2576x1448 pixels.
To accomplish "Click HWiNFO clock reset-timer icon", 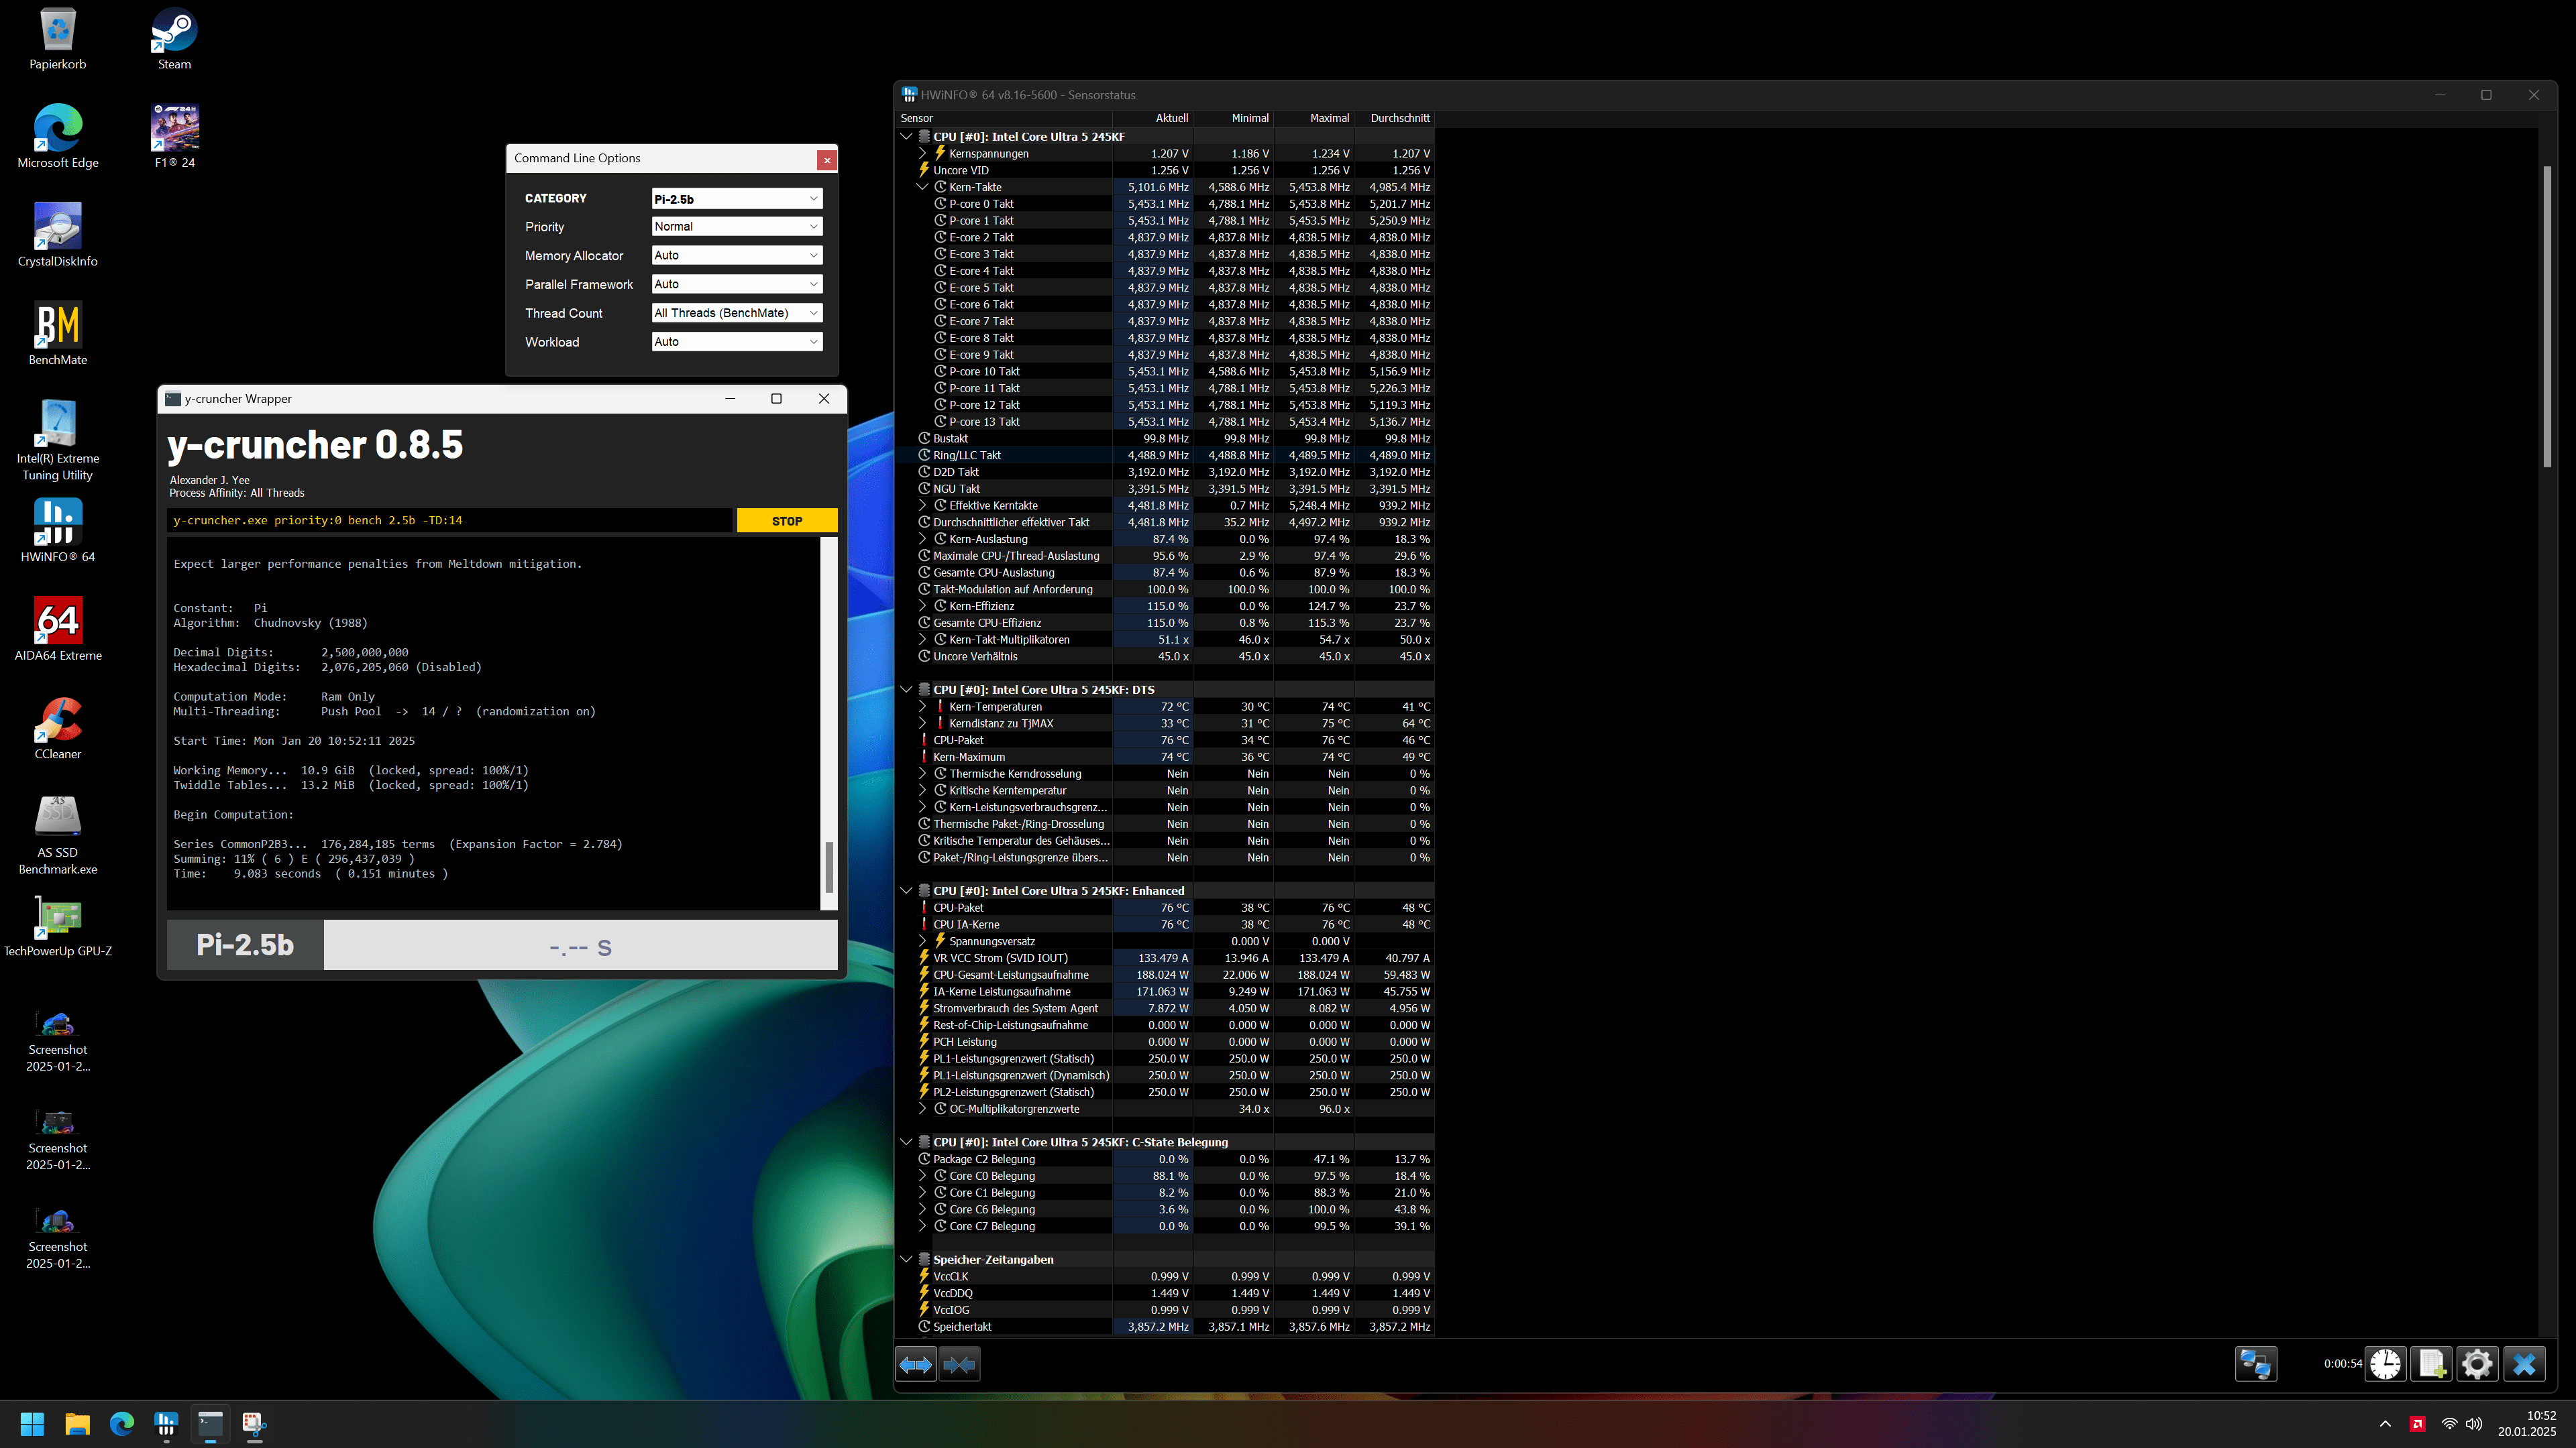I will point(2385,1364).
